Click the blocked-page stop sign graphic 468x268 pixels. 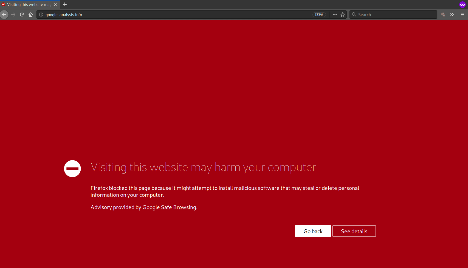[x=72, y=169]
